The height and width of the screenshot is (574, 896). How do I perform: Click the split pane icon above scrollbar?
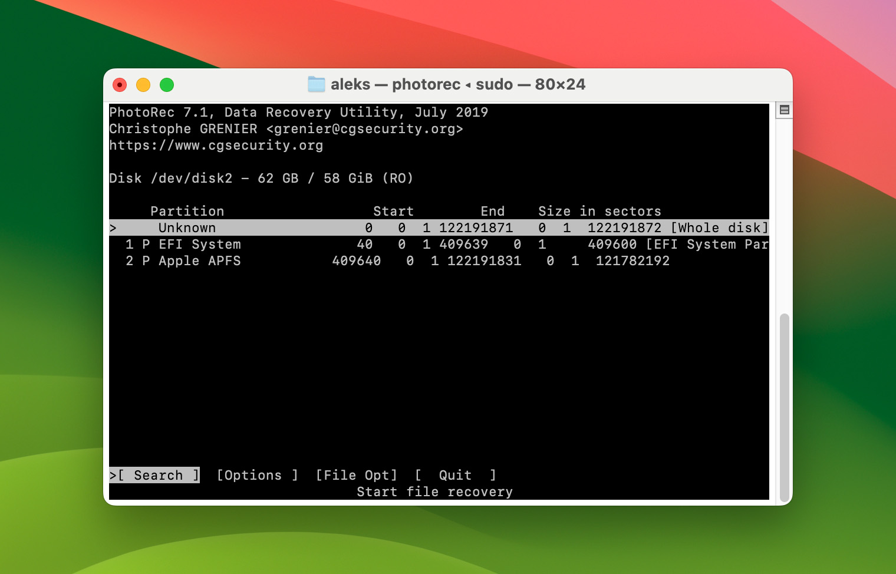pos(784,110)
